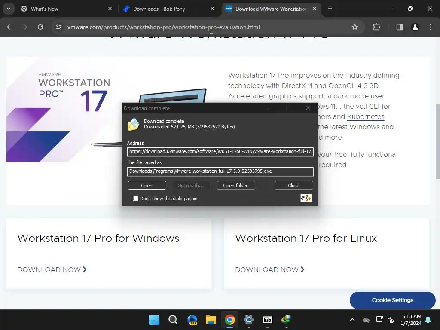Click the Downloaded 571.75 MB text
The width and height of the screenshot is (440, 330).
click(x=189, y=127)
